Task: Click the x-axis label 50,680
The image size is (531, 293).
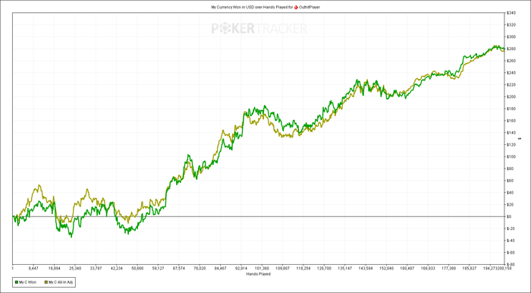Action: pos(137,268)
